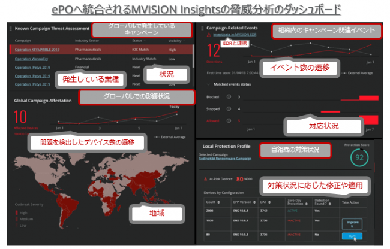Grab the Known Campaign Threat Assessment drag handle
Viewport: 390px width, 249px height.
point(11,29)
